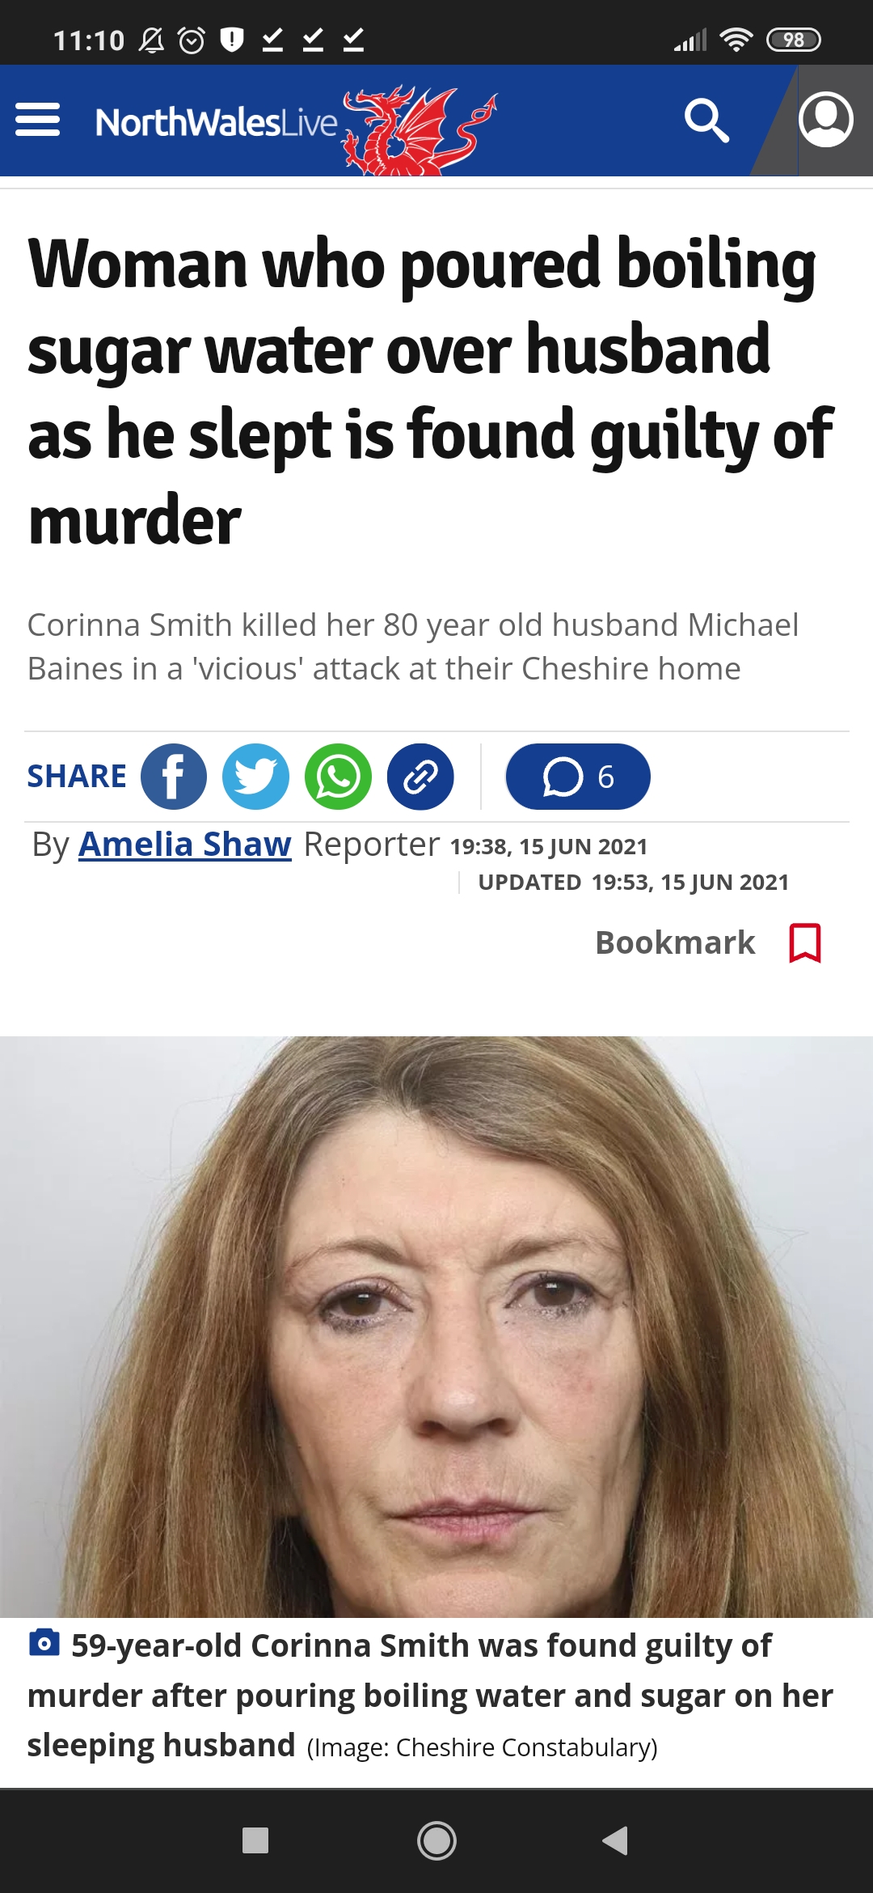
Task: Open the user profile account icon
Action: 825,120
